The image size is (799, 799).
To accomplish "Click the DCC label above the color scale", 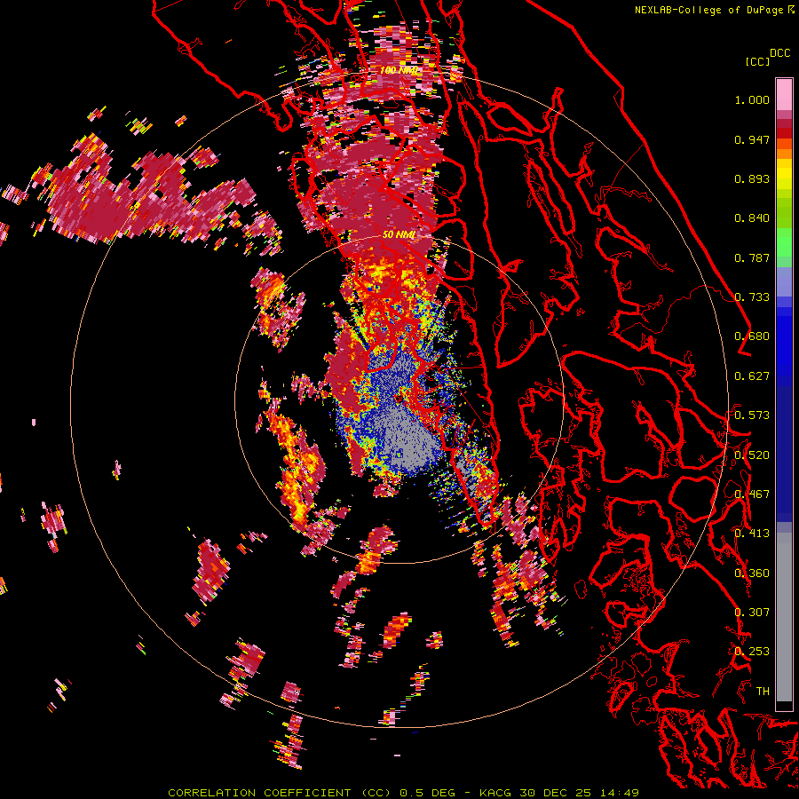I will click(780, 53).
